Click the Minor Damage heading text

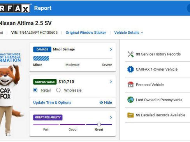pos(64,49)
